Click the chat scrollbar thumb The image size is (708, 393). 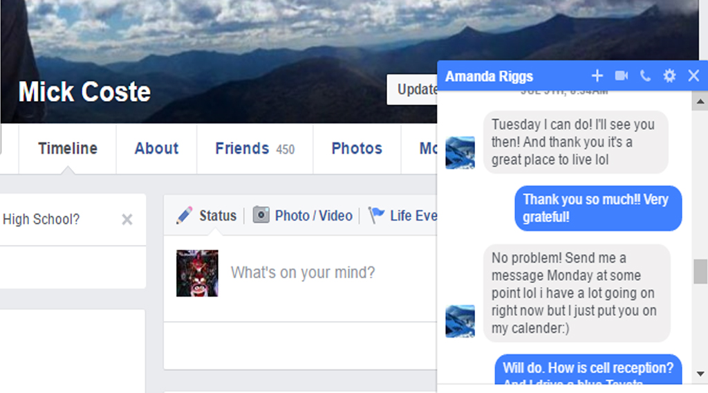(700, 271)
